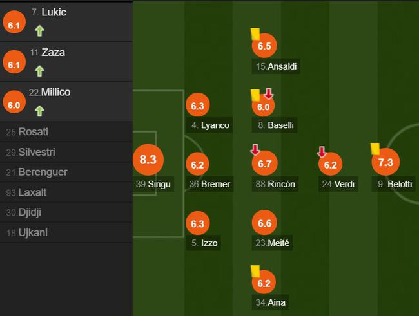Click the red substitution arrow on Verdi
Viewport: 419px width, 316px height.
pos(321,152)
